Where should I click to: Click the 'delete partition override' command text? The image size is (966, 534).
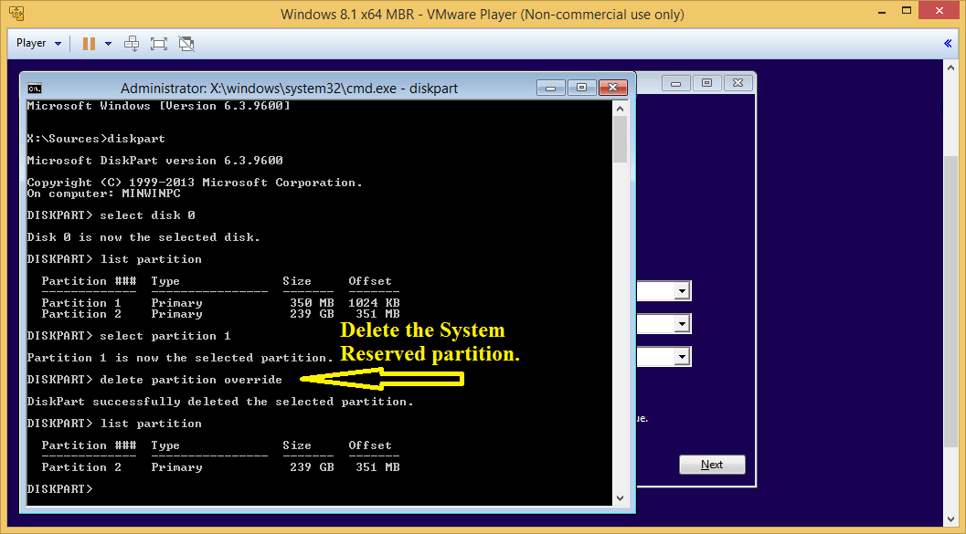click(191, 380)
